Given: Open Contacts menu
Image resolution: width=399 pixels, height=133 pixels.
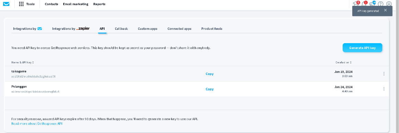Looking at the screenshot, I should pos(52,4).
